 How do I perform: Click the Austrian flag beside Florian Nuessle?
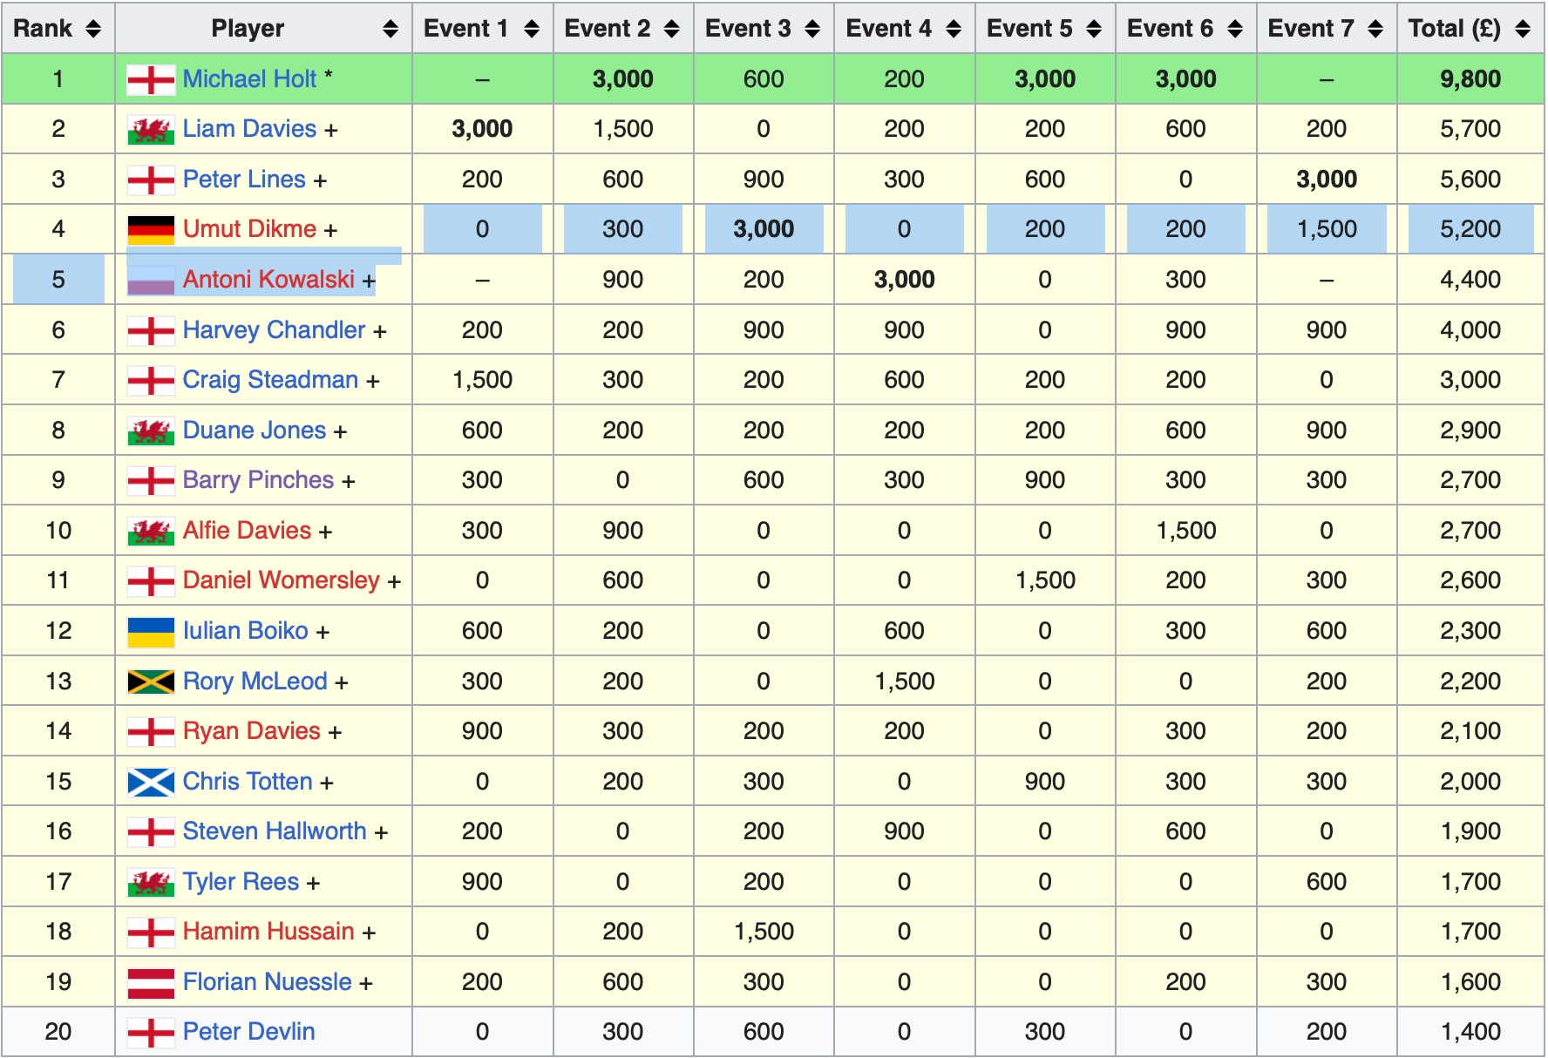151,983
